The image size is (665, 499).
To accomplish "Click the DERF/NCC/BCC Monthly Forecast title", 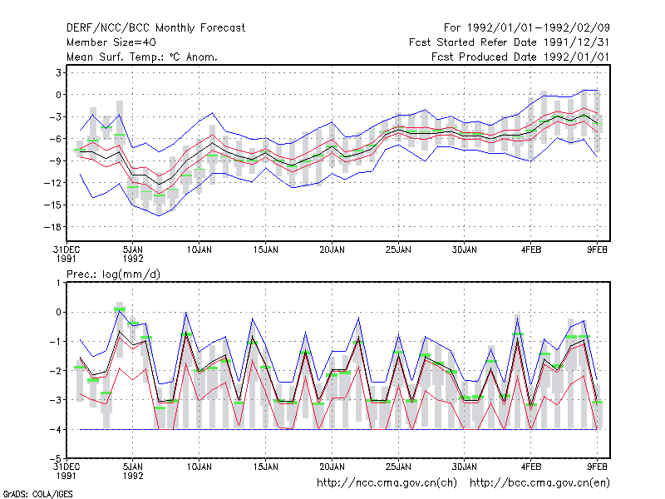I will pos(155,28).
